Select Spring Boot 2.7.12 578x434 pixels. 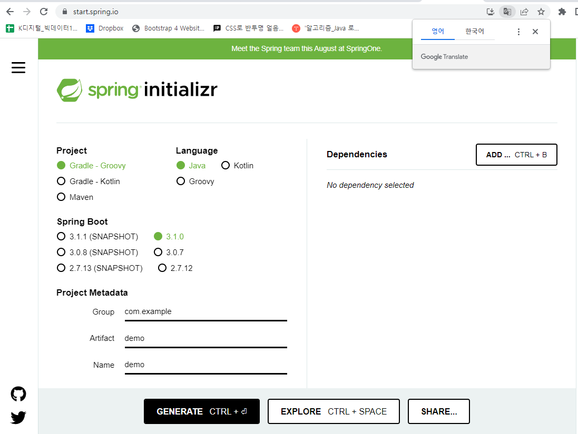click(x=175, y=268)
